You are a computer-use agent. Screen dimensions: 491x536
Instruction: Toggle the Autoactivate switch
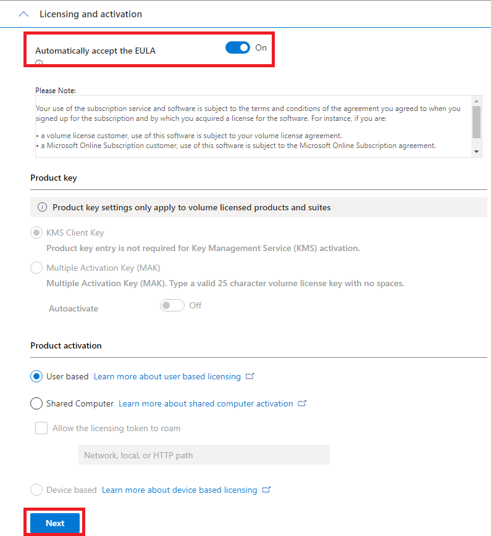[172, 305]
